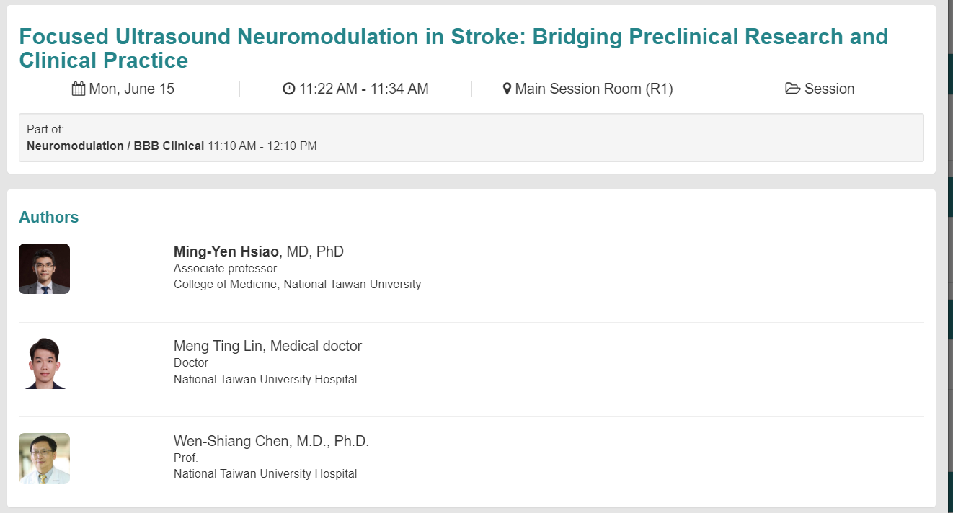
Task: Click the Part of: label box
Action: click(x=471, y=138)
